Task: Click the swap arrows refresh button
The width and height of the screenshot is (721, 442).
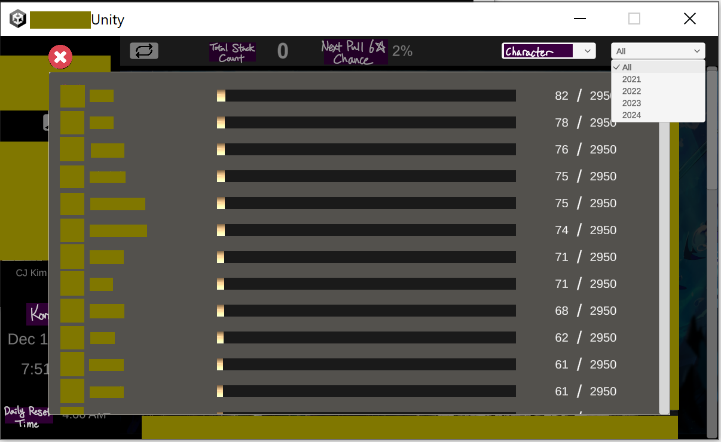Action: 144,51
